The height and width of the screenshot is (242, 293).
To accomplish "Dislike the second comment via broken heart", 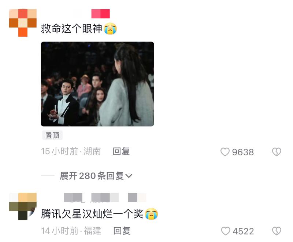I will 277,231.
